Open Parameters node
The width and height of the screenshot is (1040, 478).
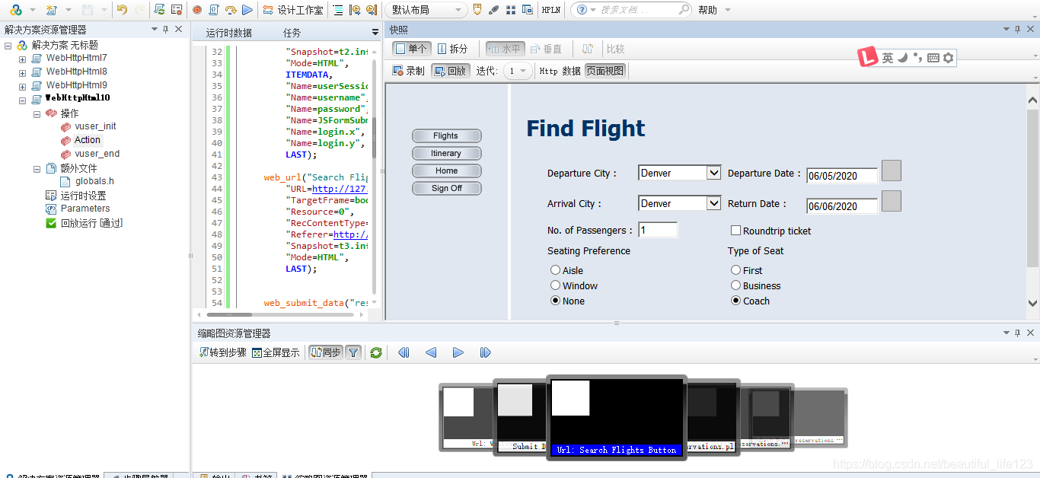(x=85, y=209)
